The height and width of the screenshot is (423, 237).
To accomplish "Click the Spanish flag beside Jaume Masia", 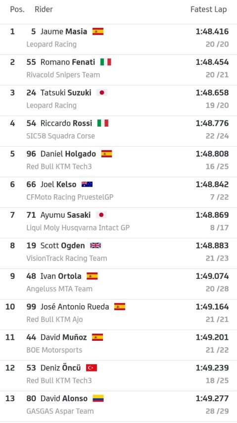I will [98, 32].
